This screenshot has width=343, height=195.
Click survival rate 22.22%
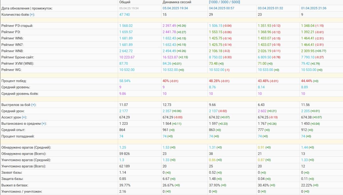coord(307,185)
